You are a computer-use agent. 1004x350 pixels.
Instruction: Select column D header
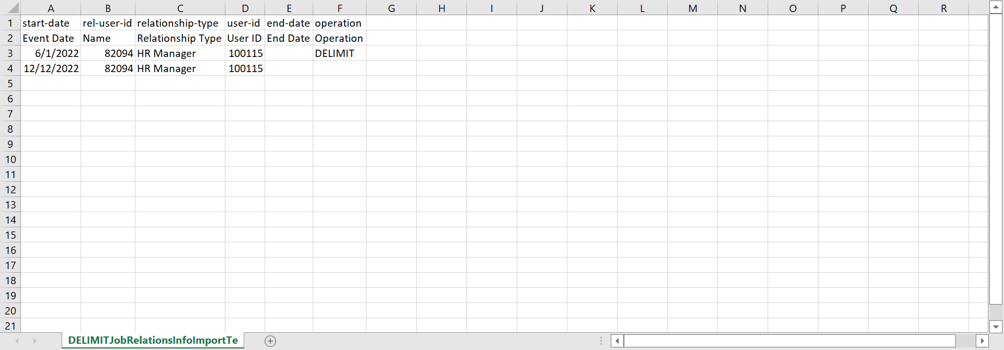click(245, 8)
